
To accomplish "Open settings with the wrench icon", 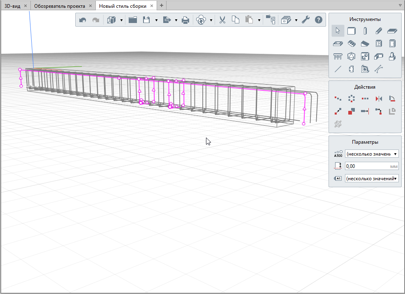I will tap(305, 20).
